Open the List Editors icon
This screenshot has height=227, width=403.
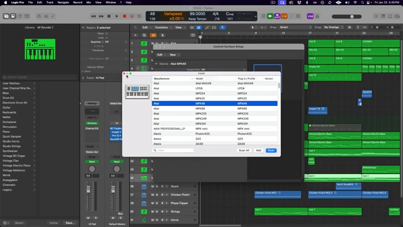click(x=376, y=16)
